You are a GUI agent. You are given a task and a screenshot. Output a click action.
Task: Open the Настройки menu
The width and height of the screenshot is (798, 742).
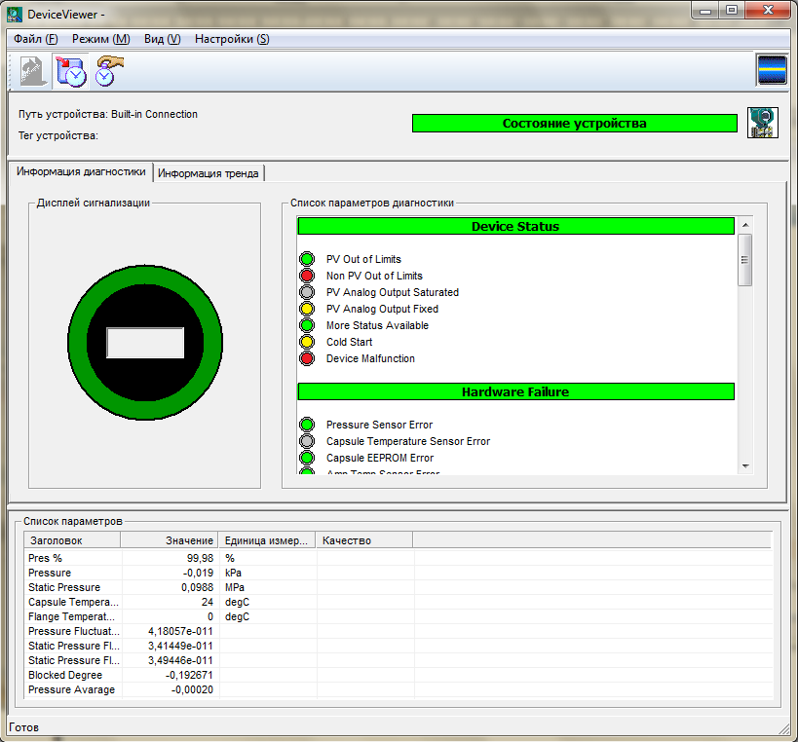point(232,39)
